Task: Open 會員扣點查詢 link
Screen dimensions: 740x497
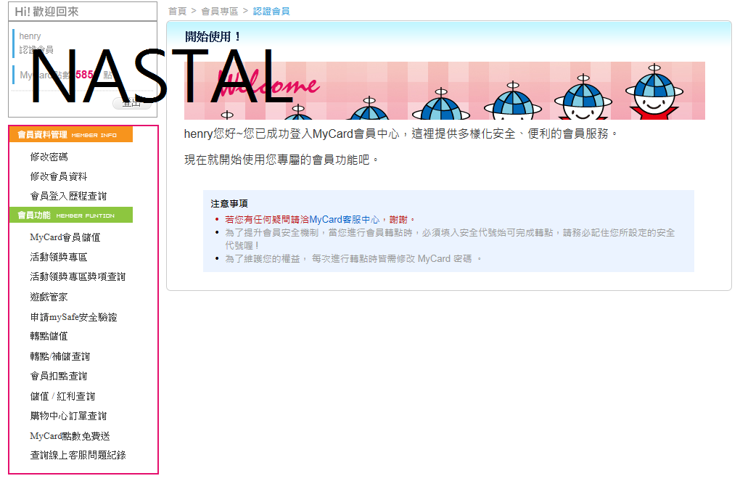Action: click(x=59, y=376)
